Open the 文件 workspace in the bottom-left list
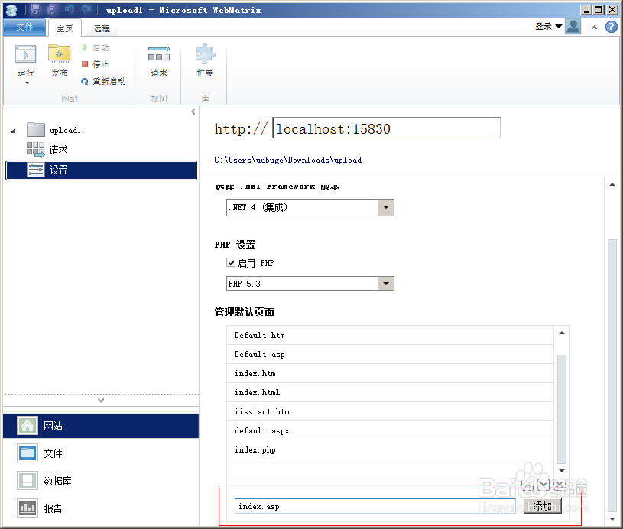 point(101,453)
